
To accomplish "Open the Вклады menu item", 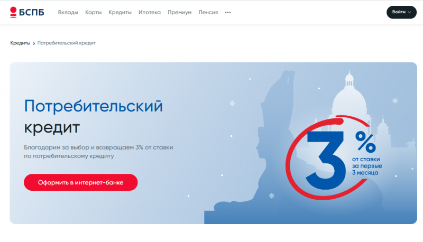I will click(68, 12).
